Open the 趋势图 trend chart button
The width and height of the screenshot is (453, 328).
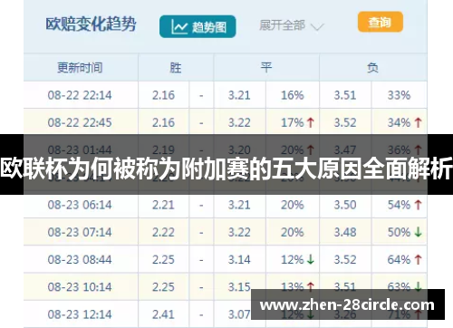point(198,27)
